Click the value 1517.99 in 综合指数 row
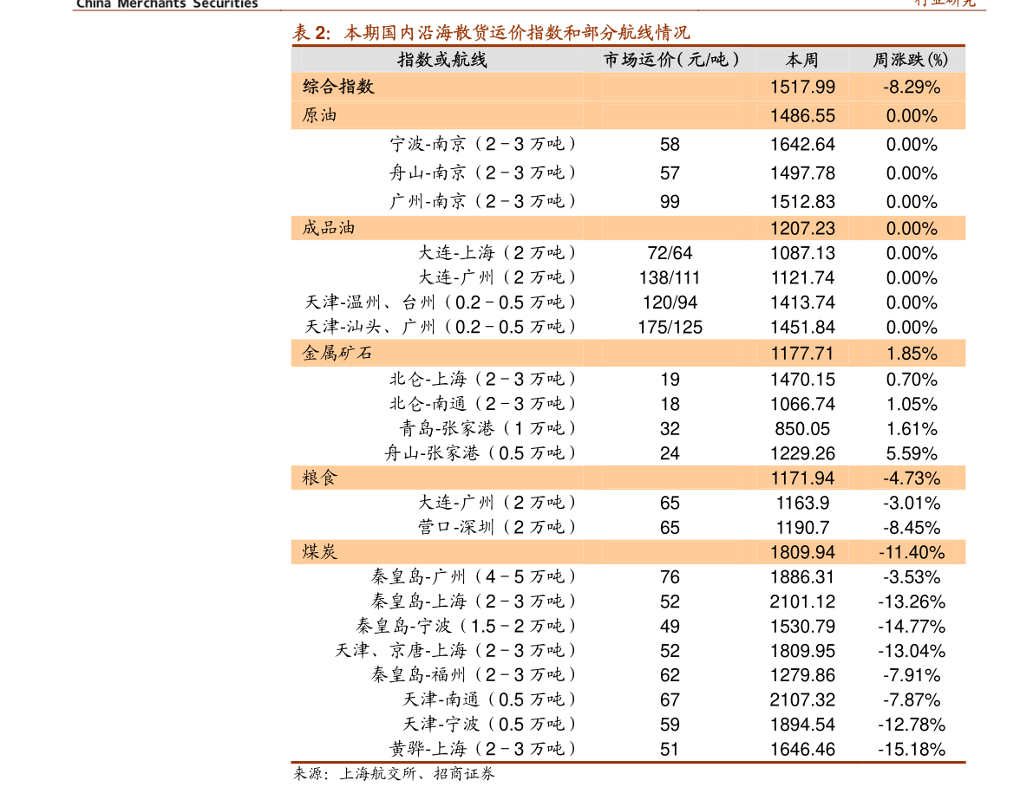Image resolution: width=1033 pixels, height=800 pixels. [x=802, y=87]
